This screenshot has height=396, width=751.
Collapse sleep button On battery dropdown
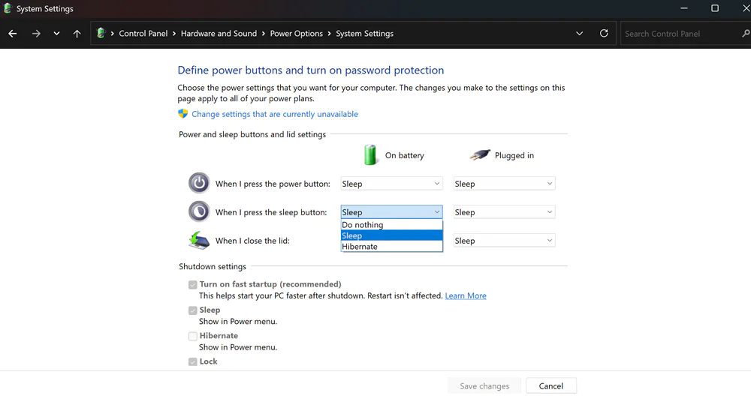[x=391, y=211]
